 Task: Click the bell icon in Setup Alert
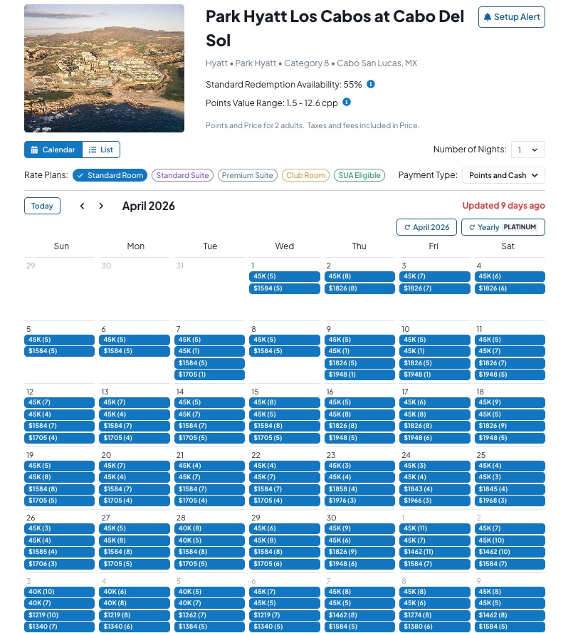pyautogui.click(x=488, y=17)
